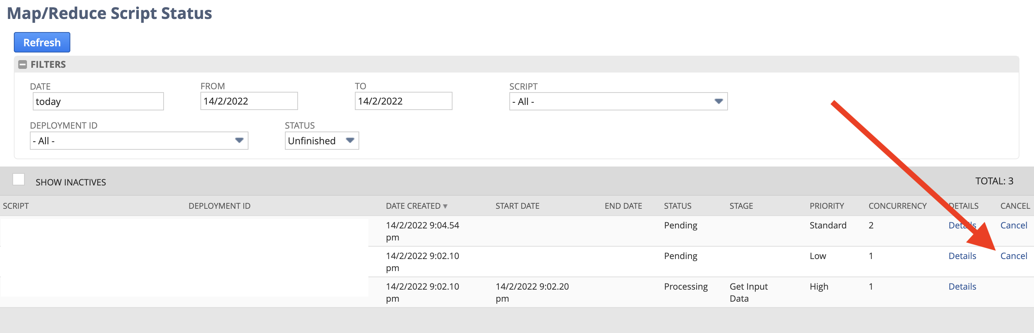
Task: Cancel the Standard priority pending script
Action: tap(1013, 226)
